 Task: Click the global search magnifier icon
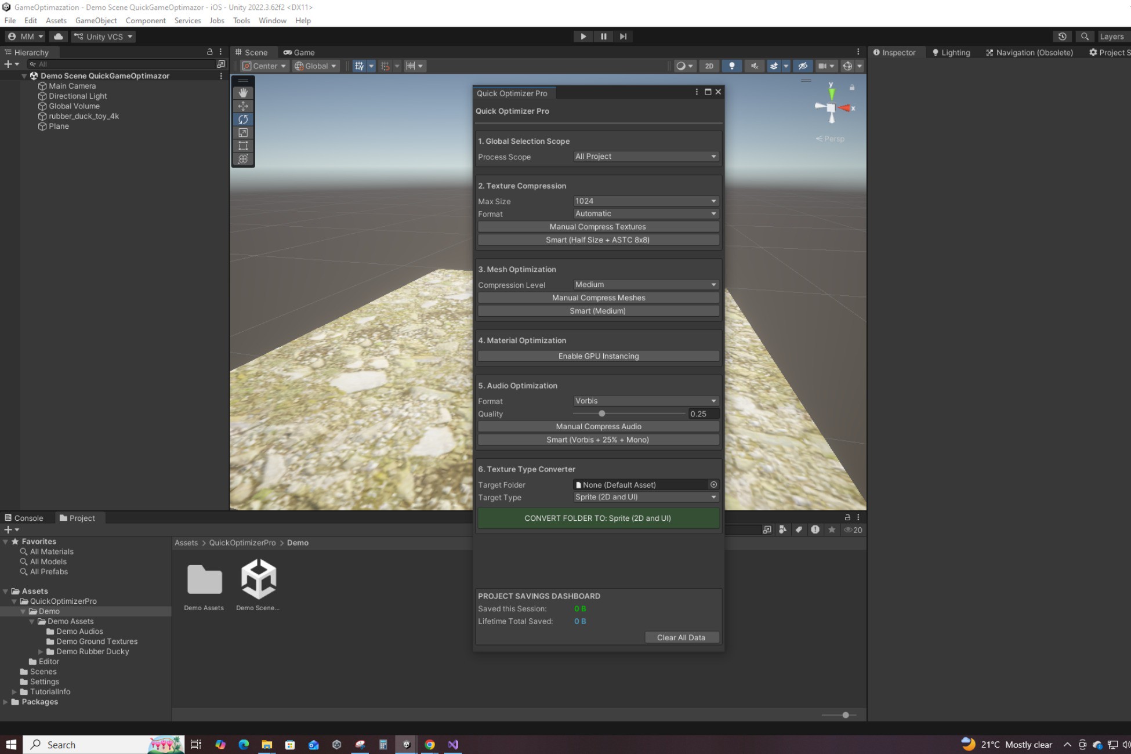[1085, 37]
